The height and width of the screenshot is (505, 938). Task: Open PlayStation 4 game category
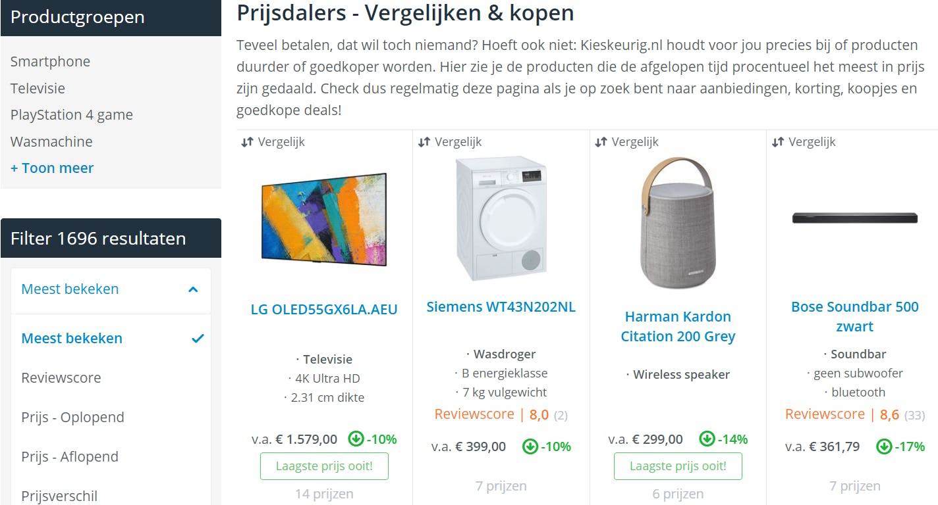[71, 115]
